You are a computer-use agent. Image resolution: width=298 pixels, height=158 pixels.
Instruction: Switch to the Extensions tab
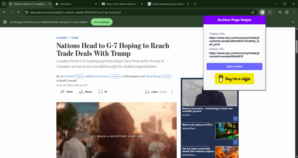[74, 4]
